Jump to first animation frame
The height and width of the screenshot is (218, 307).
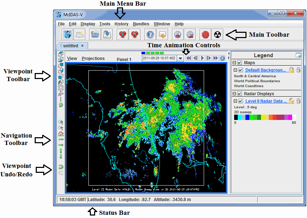coord(189,58)
